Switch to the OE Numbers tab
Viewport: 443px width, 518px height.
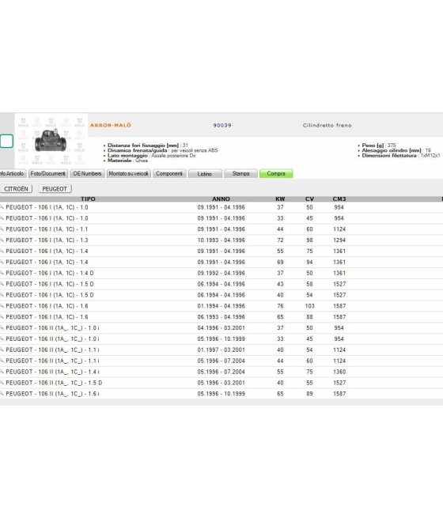(87, 173)
